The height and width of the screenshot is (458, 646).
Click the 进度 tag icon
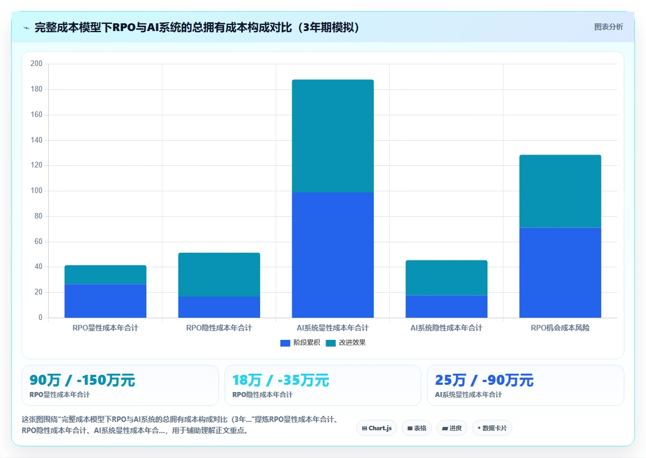point(445,429)
